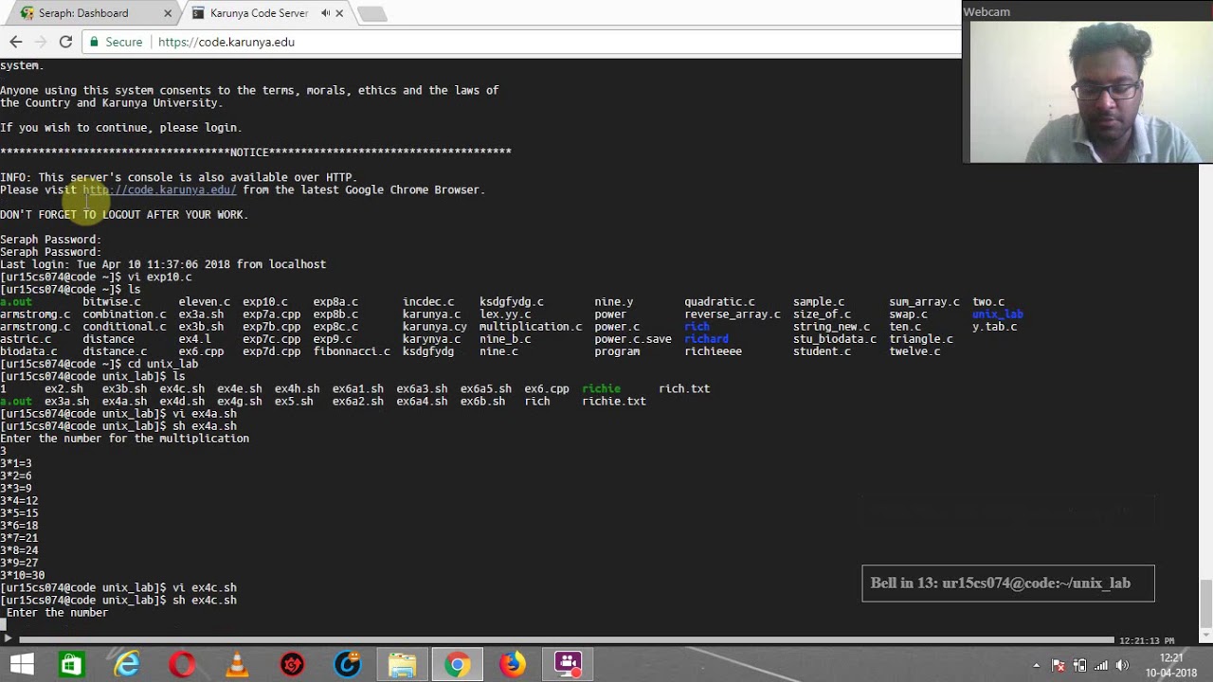Open the http://code.karunya.edu/ link in terminal

point(159,189)
